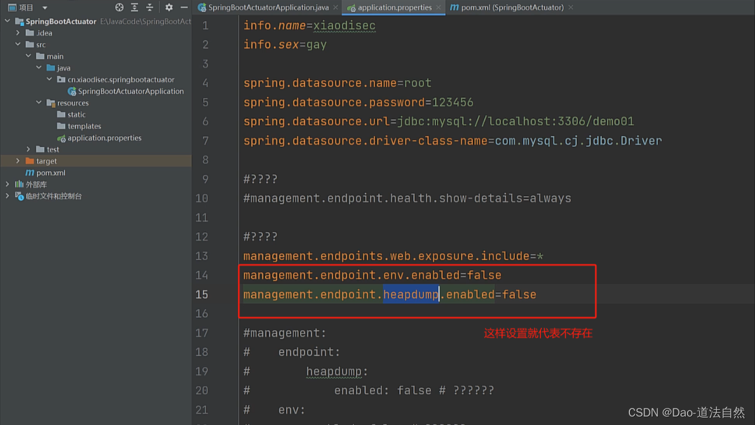Click line number 15 in the gutter

click(x=202, y=294)
